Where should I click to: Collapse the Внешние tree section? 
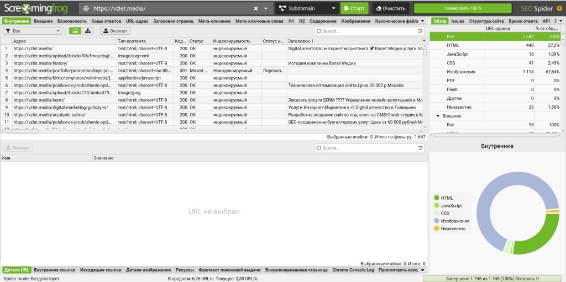point(438,116)
